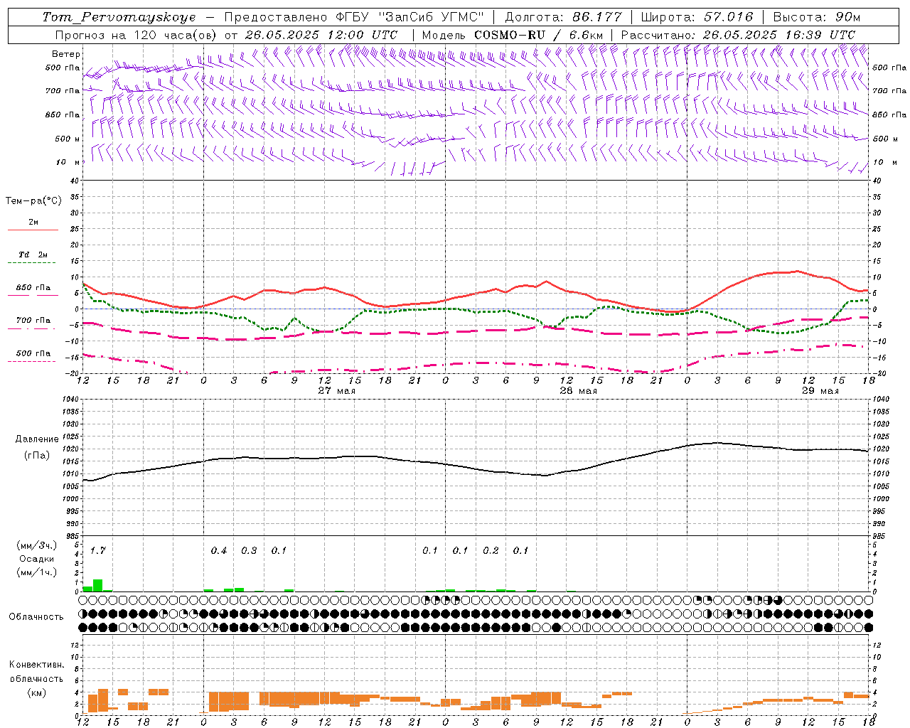Select the "27 мая" date label

(x=337, y=391)
